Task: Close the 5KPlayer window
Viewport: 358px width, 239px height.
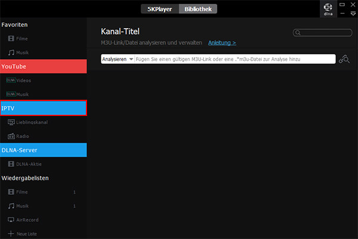Action: coord(353,4)
